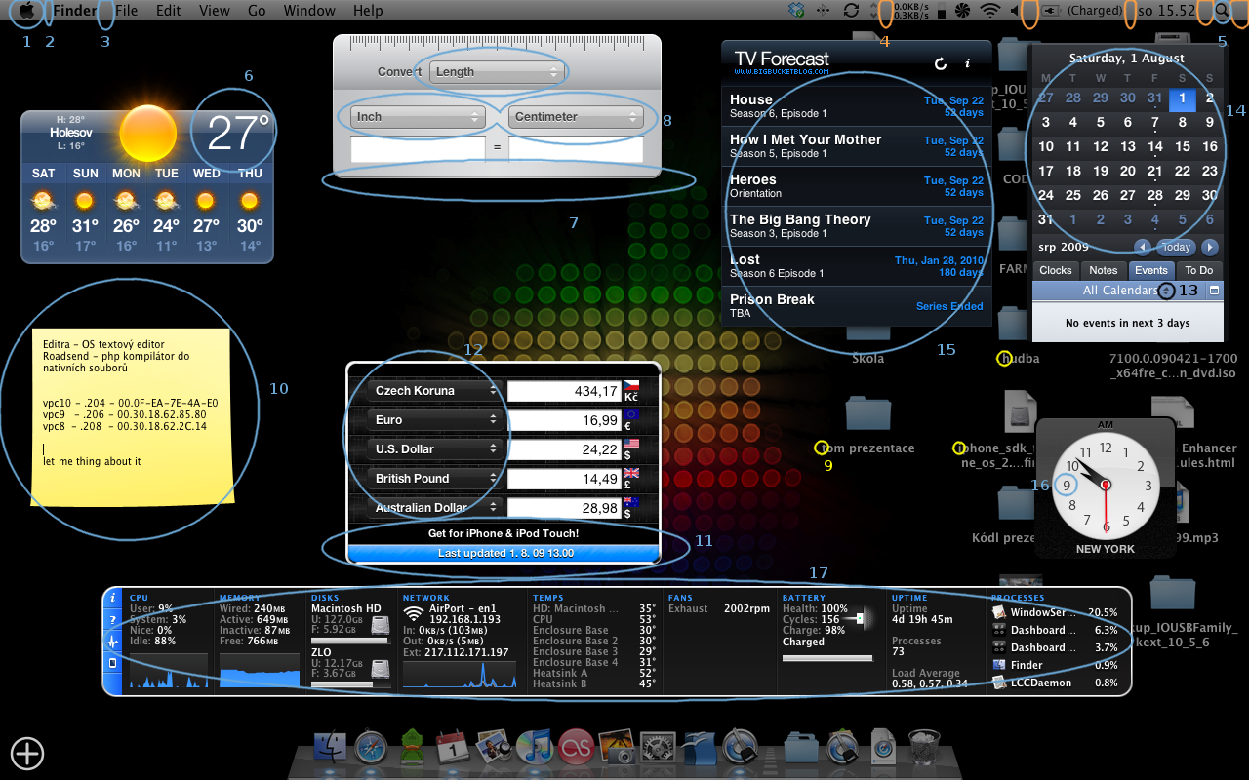Switch to the Clocks tab
Viewport: 1249px width, 780px height.
pos(1056,271)
